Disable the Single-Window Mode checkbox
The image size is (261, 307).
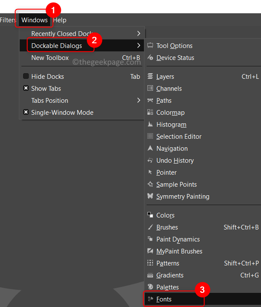point(26,112)
